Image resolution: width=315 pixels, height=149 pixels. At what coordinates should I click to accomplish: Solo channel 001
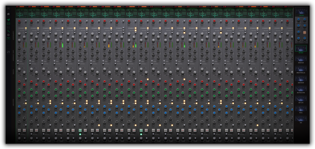[19, 130]
